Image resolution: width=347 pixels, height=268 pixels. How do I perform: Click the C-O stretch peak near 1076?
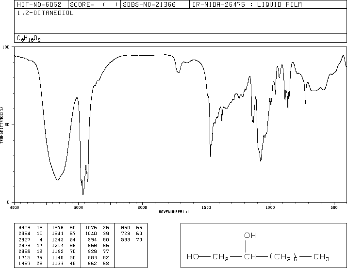click(261, 160)
